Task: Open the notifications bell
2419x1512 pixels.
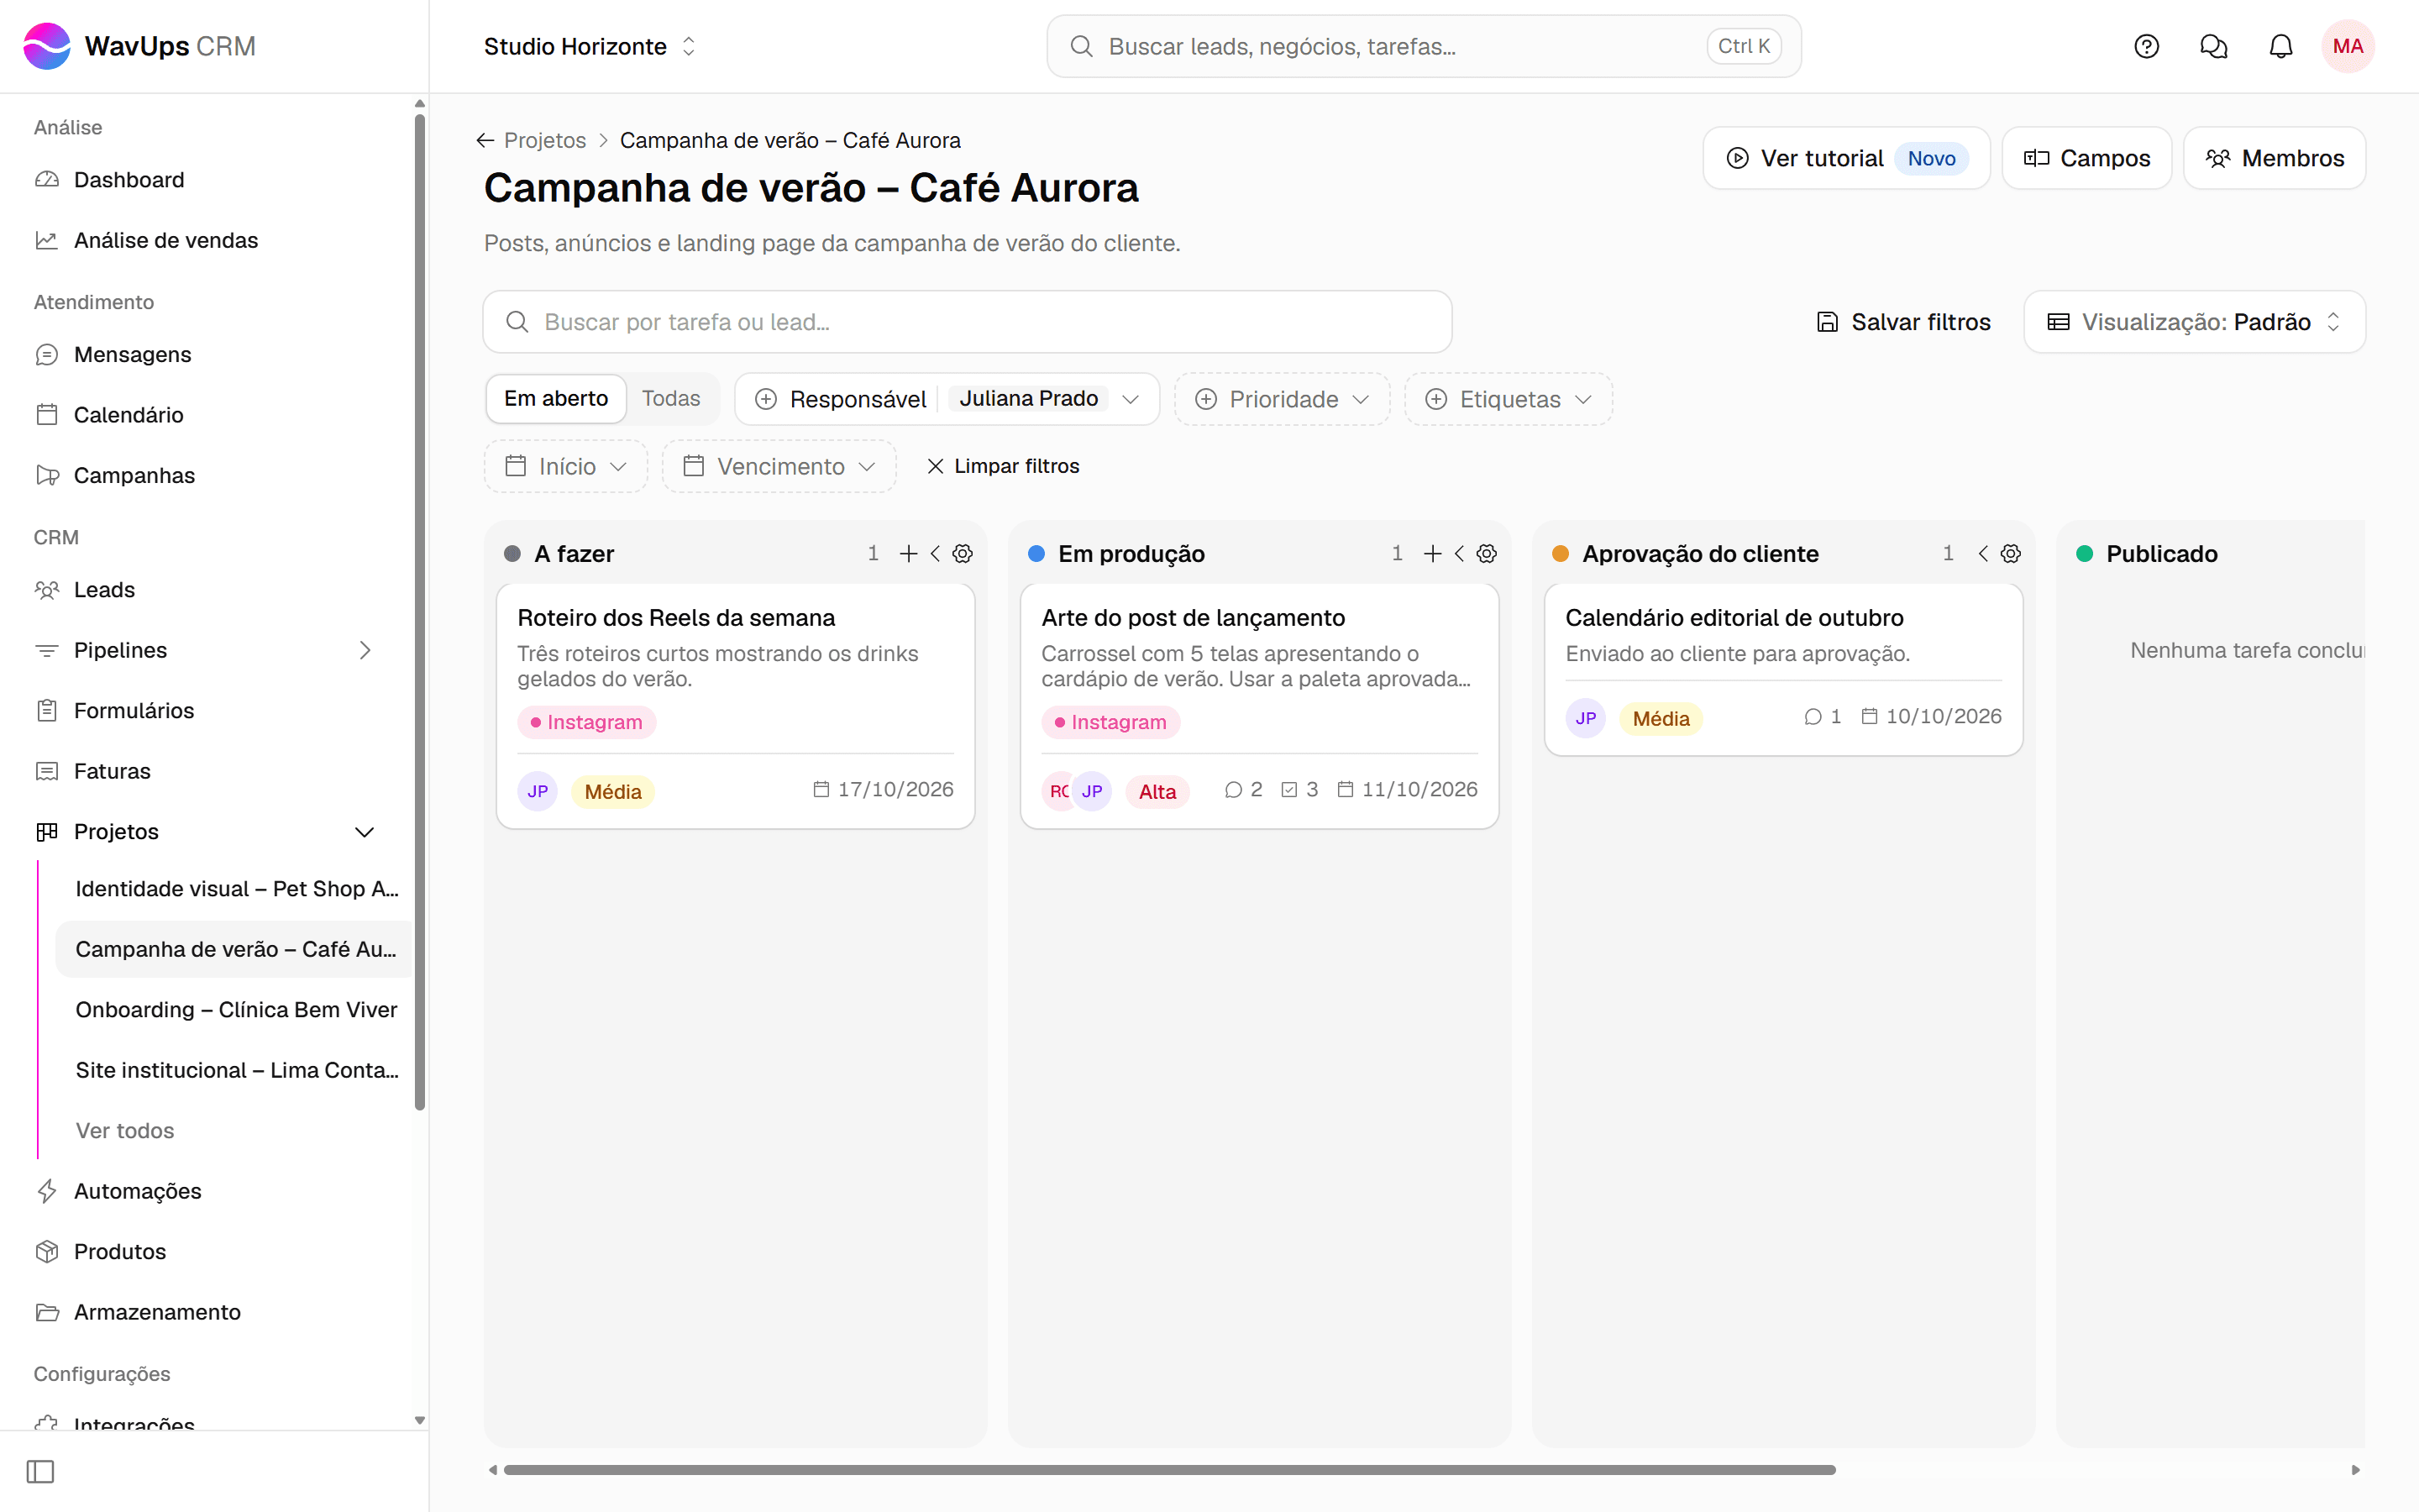Action: pos(2280,46)
